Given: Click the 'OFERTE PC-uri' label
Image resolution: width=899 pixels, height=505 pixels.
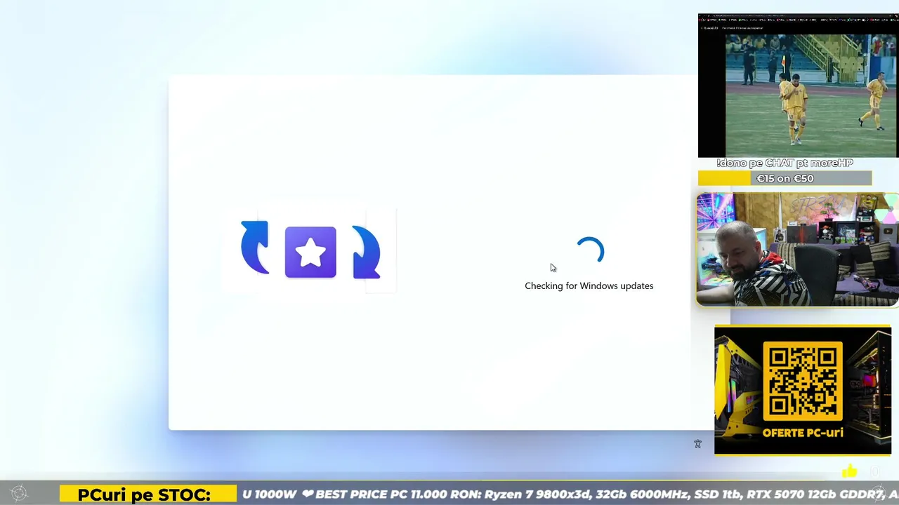Looking at the screenshot, I should coord(803,432).
